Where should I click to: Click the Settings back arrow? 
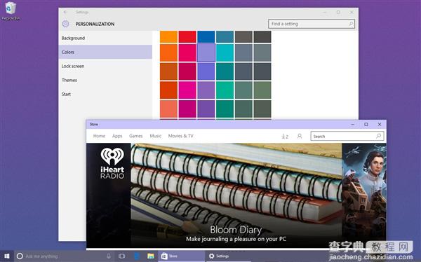click(x=65, y=12)
